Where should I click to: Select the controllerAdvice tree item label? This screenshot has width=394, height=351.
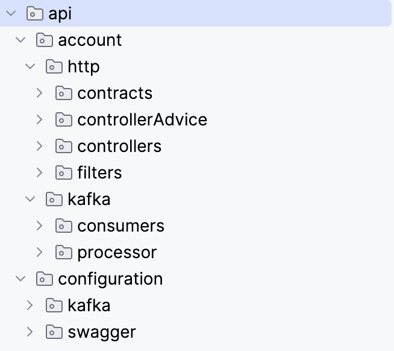(x=142, y=120)
